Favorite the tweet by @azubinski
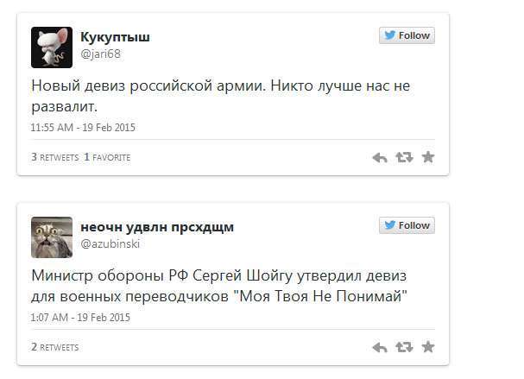 click(428, 347)
